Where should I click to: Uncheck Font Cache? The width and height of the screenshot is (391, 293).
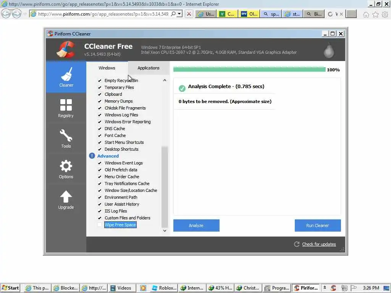click(100, 135)
